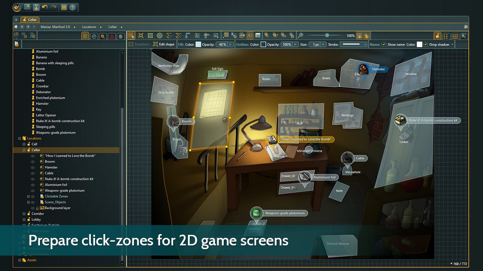
Task: Collapse the Cellar location node
Action: 24,150
